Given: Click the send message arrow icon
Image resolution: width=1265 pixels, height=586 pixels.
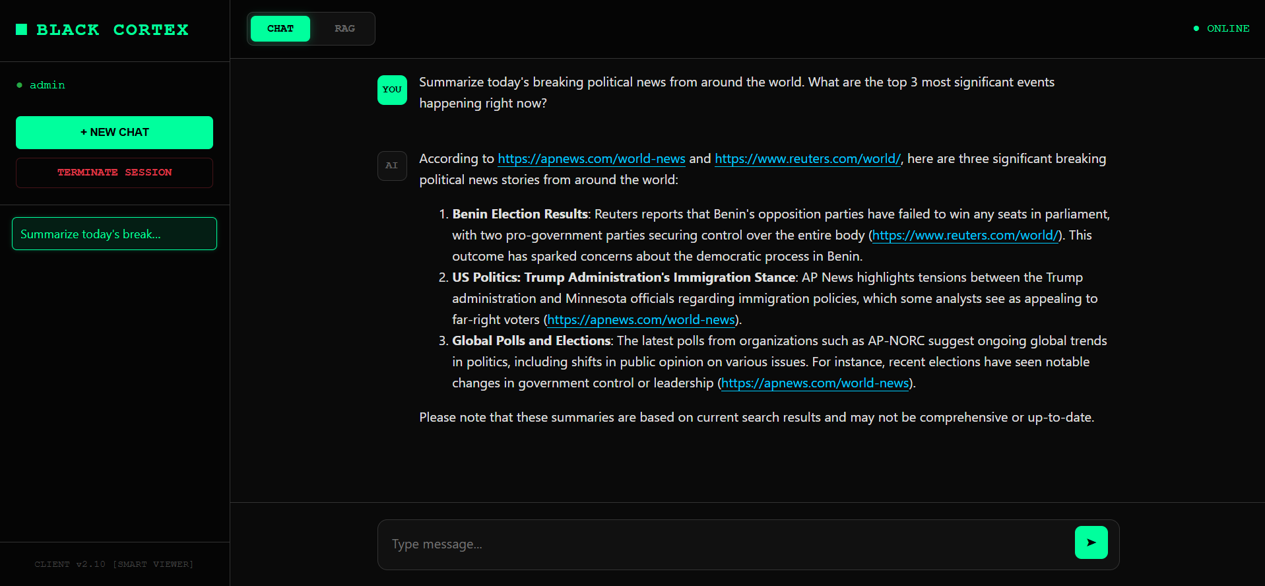Looking at the screenshot, I should point(1091,542).
